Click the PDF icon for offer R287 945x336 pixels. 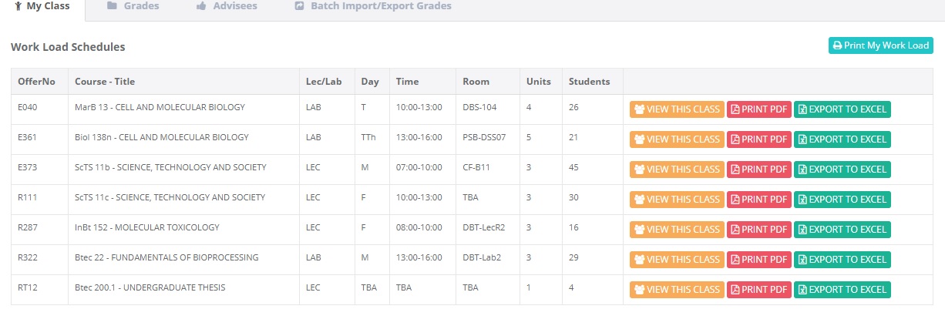735,230
